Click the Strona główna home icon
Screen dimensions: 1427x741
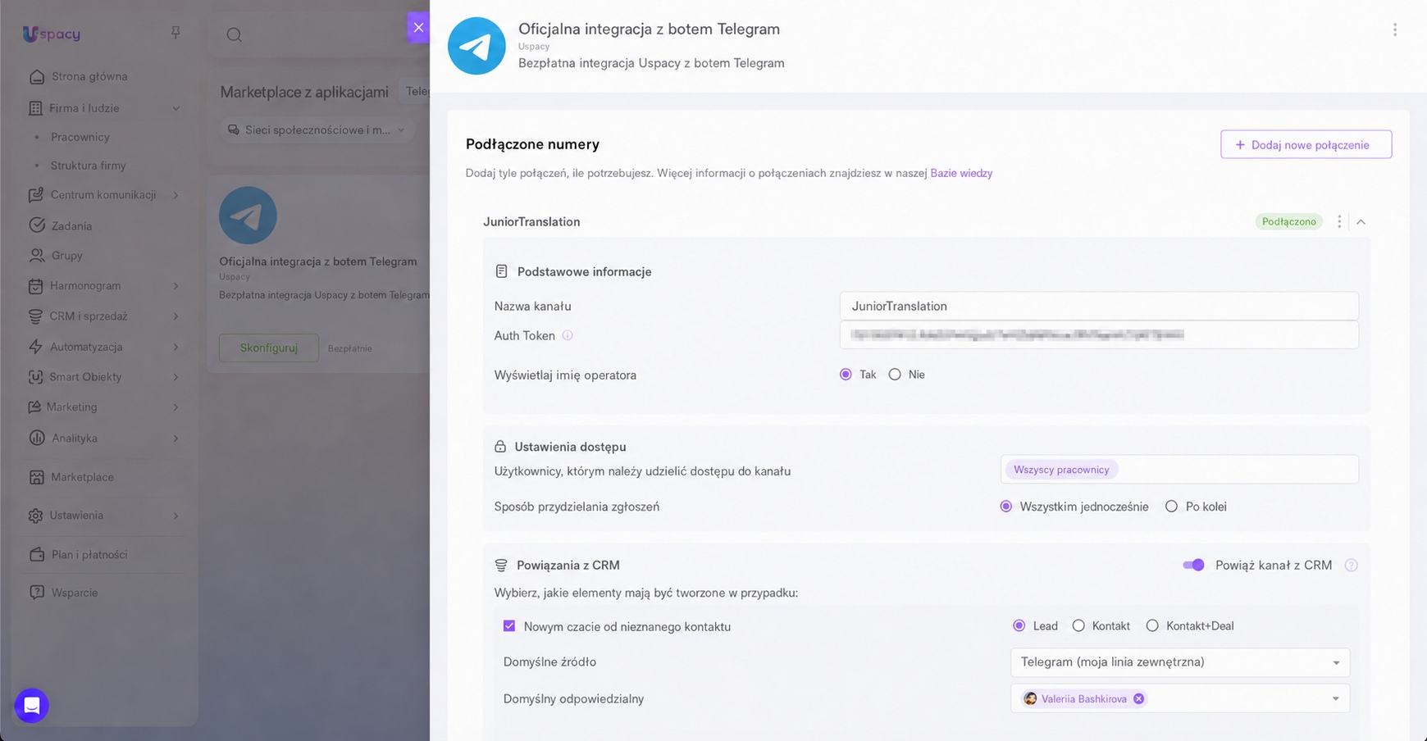pos(37,77)
